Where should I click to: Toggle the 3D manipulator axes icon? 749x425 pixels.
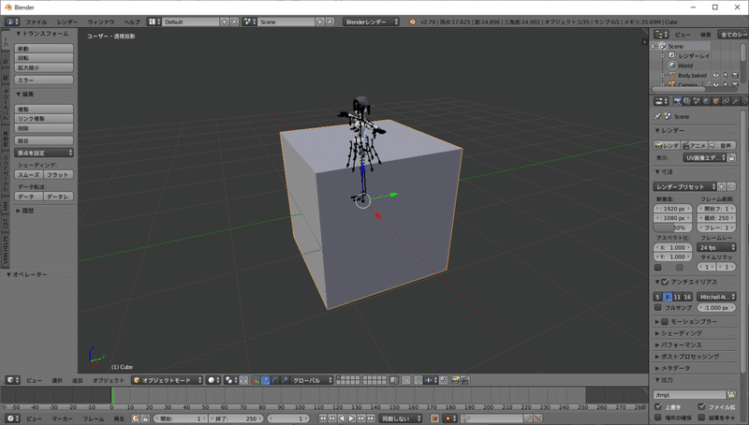point(256,380)
